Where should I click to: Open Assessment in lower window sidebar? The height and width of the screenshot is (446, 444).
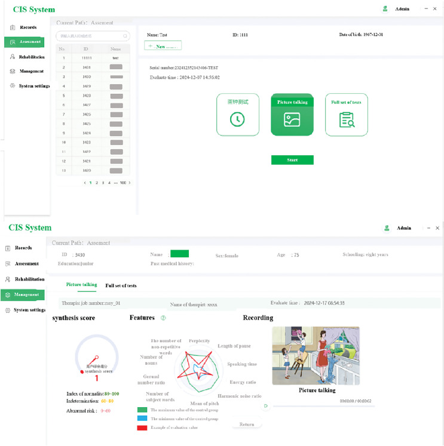pyautogui.click(x=27, y=264)
